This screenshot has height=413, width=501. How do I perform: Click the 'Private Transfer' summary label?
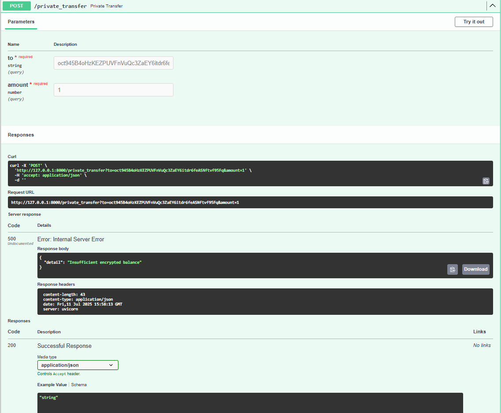click(107, 6)
